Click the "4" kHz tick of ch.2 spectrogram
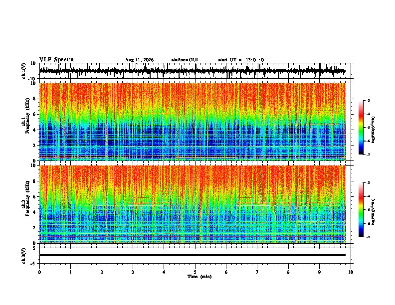This screenshot has height=305, width=395. tap(34, 212)
